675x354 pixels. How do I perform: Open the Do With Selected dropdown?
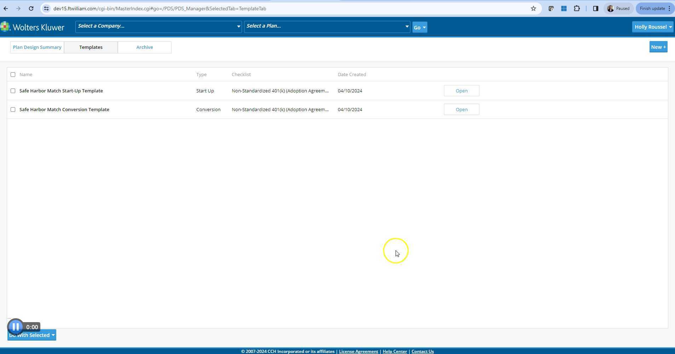[31, 335]
